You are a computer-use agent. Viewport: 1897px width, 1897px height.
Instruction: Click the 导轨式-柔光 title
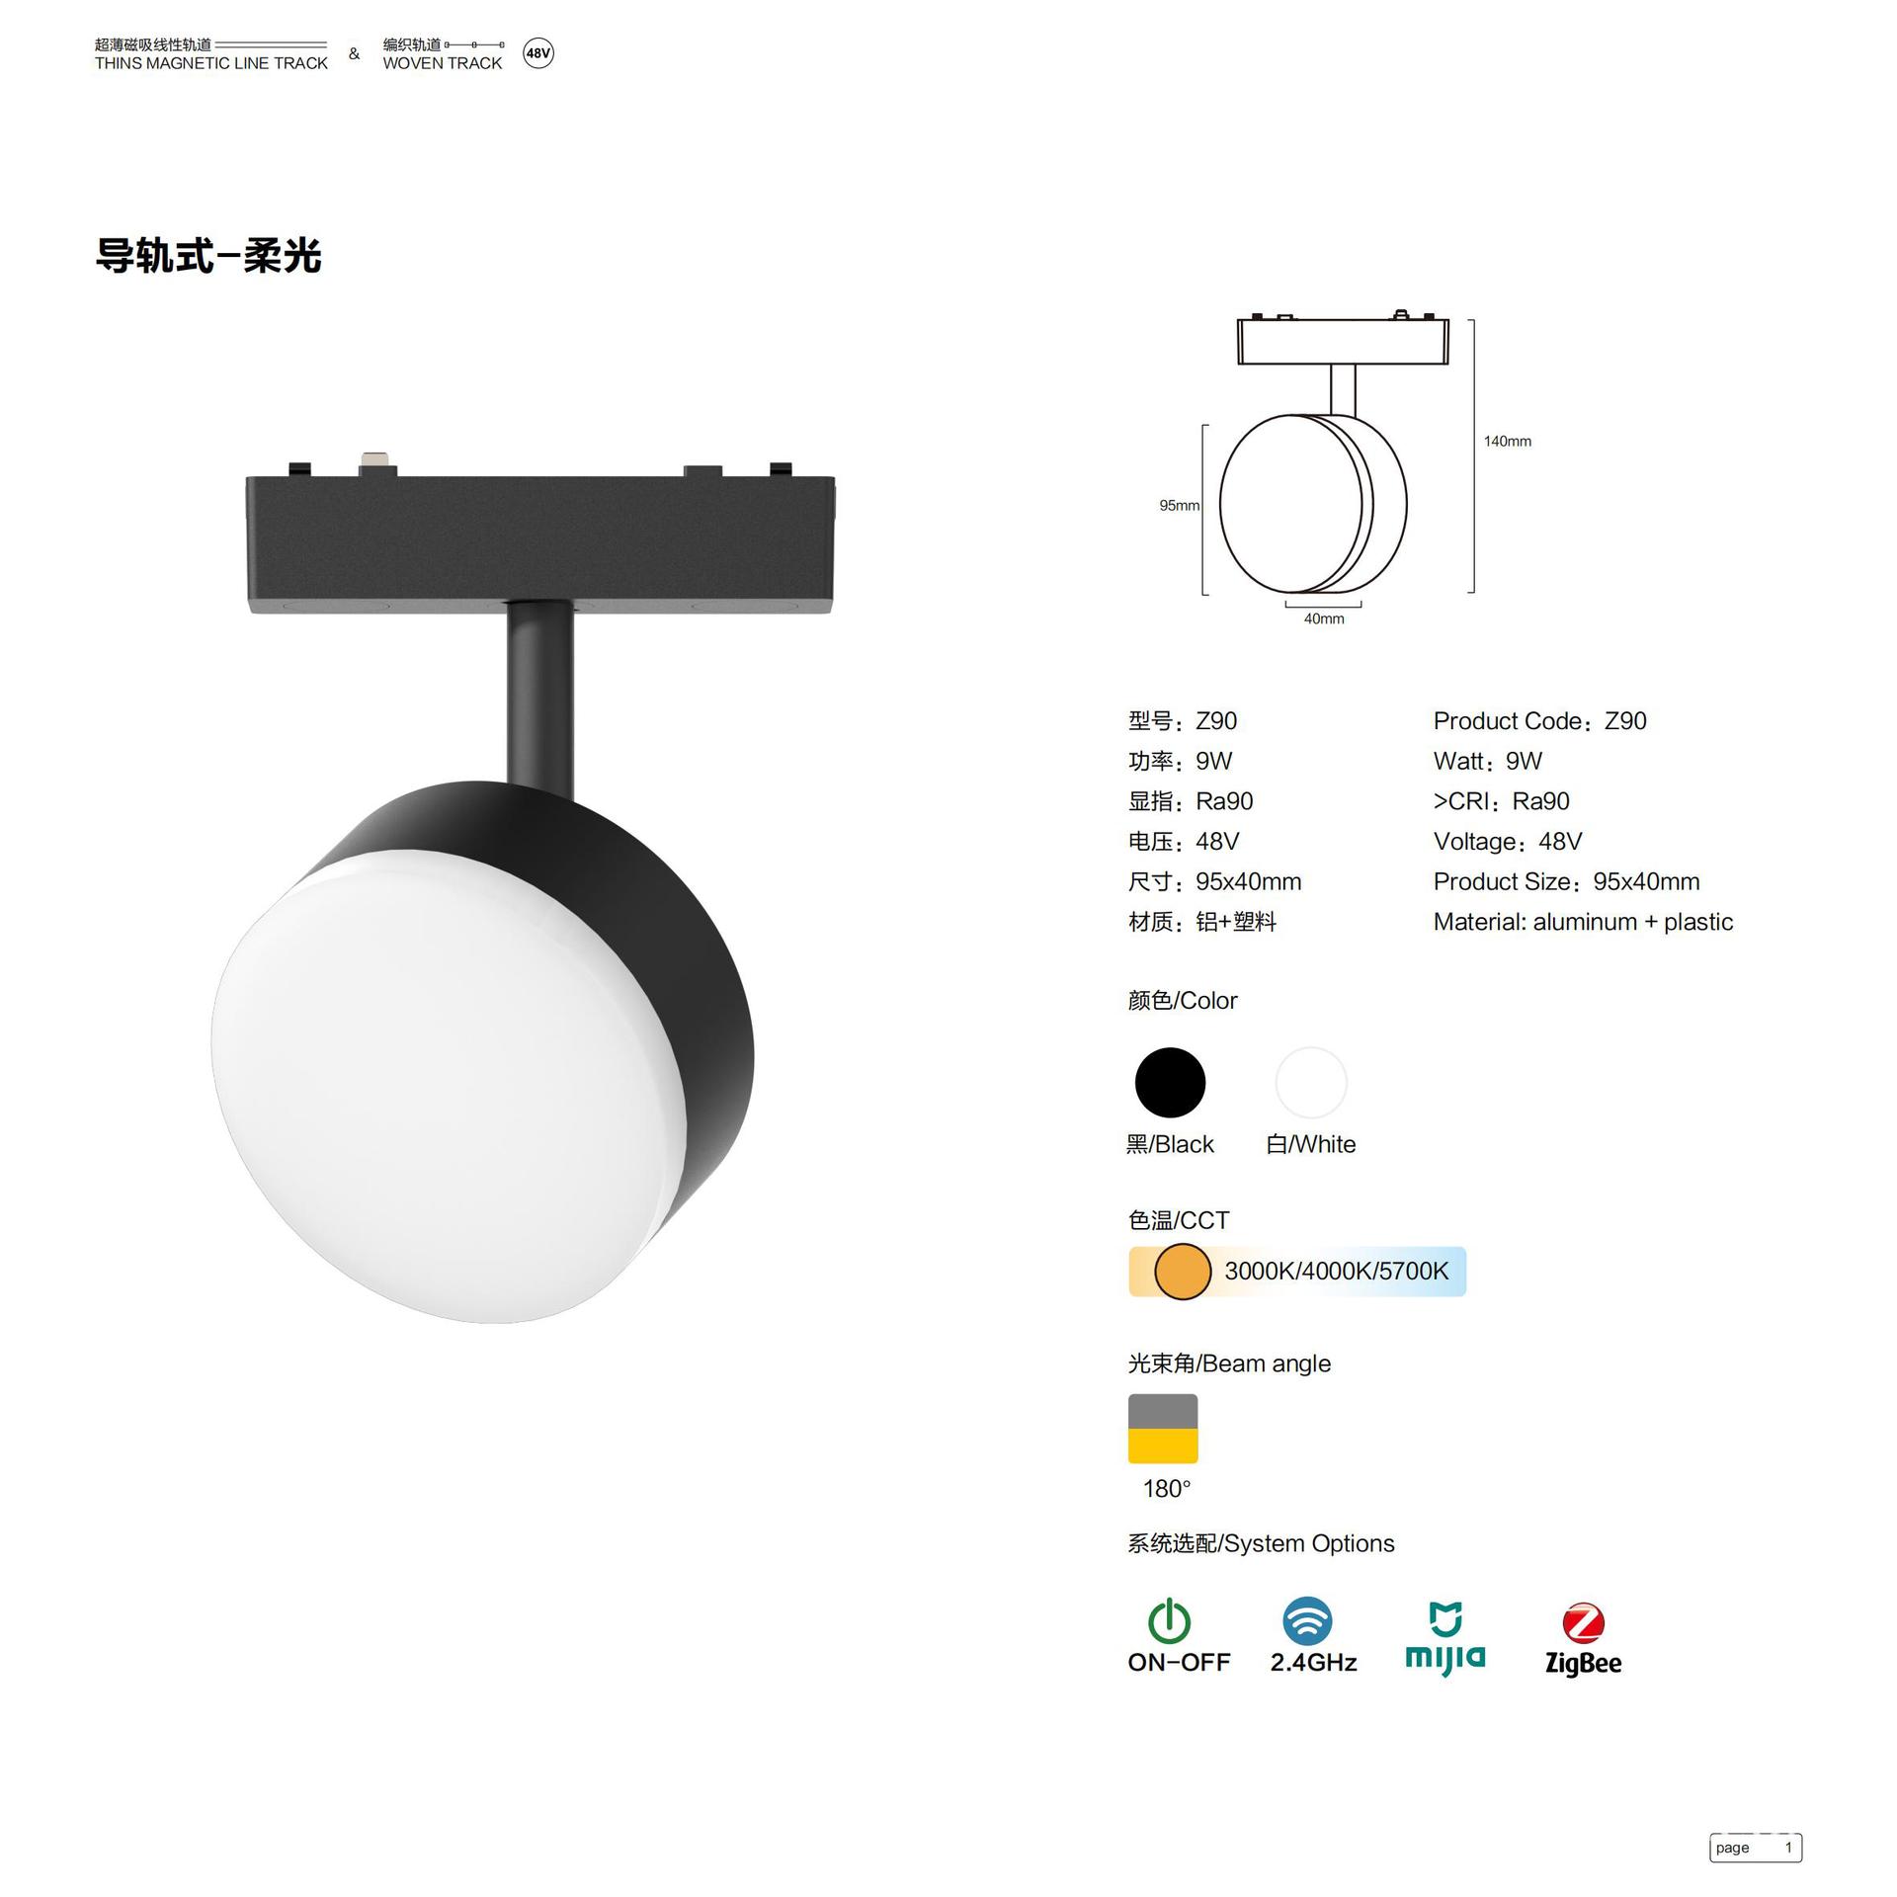click(x=208, y=256)
